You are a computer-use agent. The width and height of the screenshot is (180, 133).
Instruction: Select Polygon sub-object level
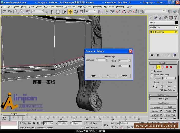167,67
